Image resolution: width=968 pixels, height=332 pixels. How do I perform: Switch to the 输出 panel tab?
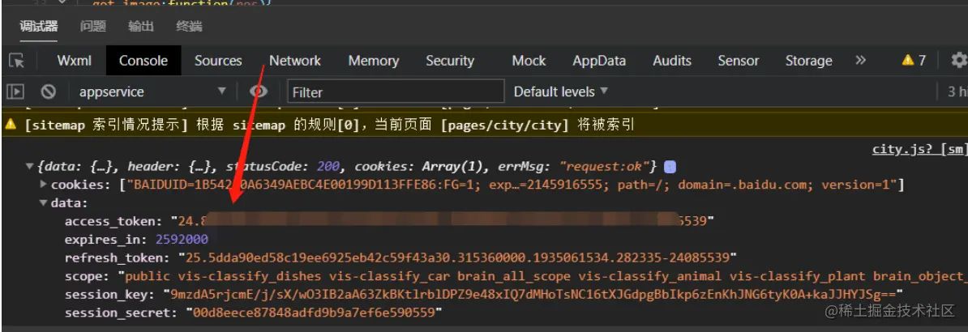[141, 26]
